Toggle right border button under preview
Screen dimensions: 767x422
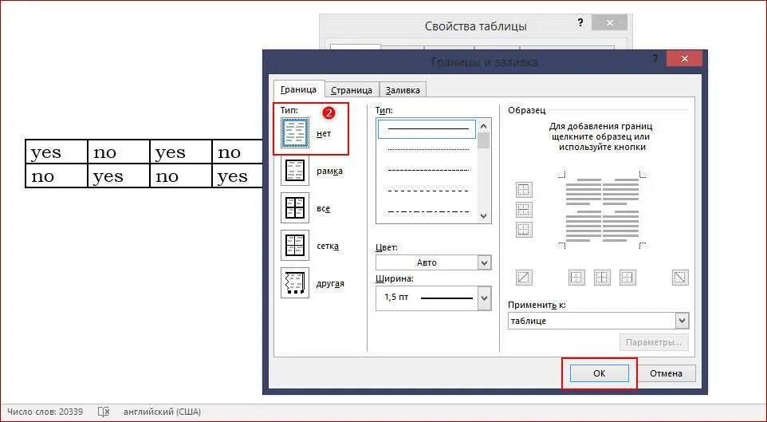[627, 278]
